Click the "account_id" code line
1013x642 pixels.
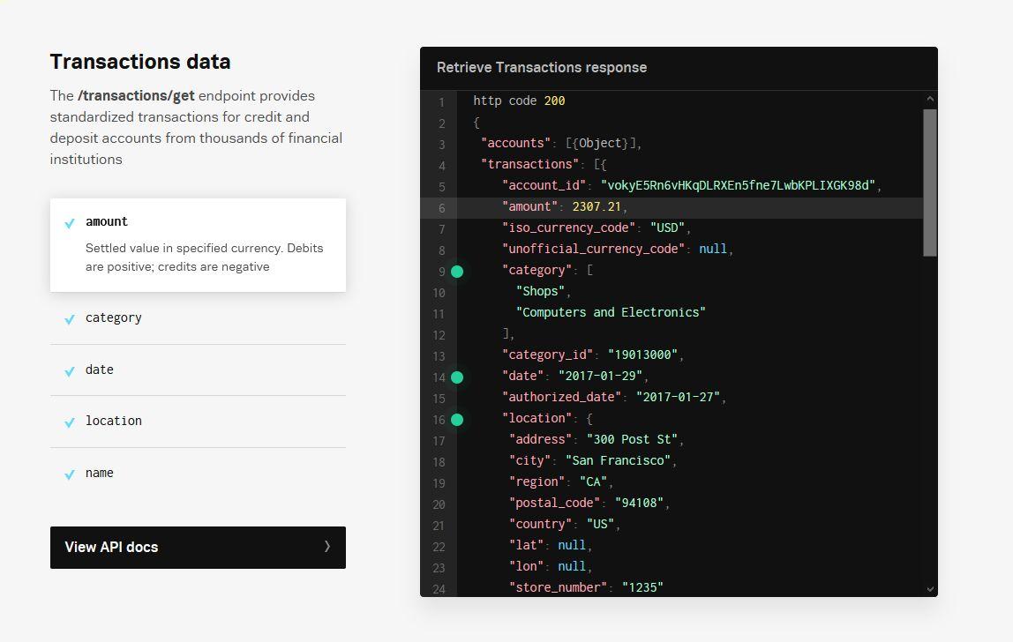pyautogui.click(x=691, y=185)
